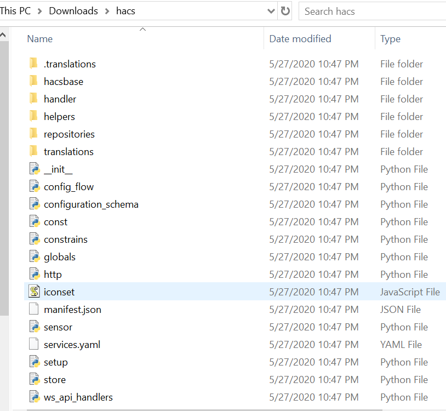
Task: Select the config_flow file name
Action: point(68,186)
